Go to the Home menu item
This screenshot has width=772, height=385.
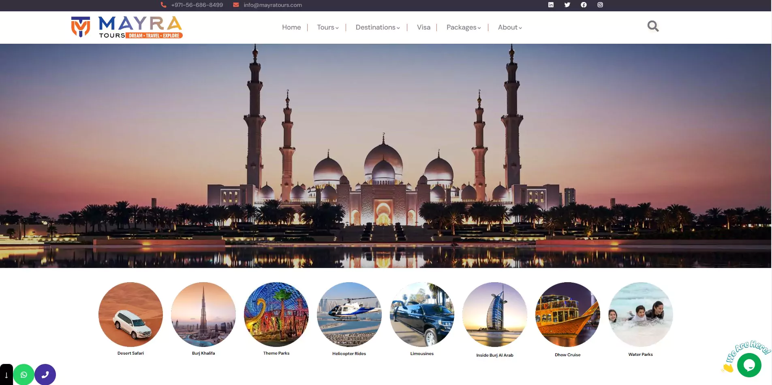[x=291, y=28]
